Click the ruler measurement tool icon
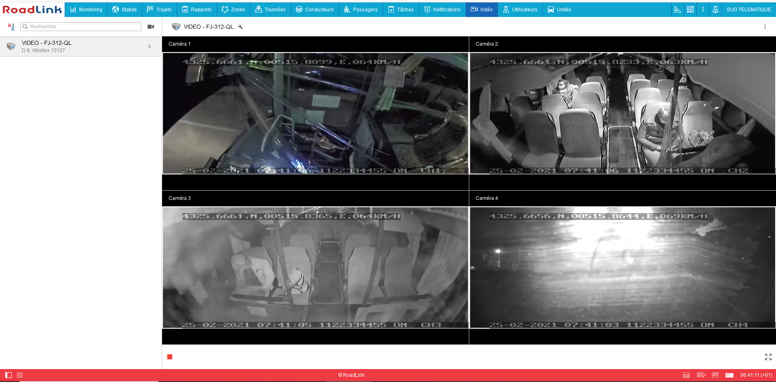This screenshot has height=382, width=776. click(x=678, y=9)
